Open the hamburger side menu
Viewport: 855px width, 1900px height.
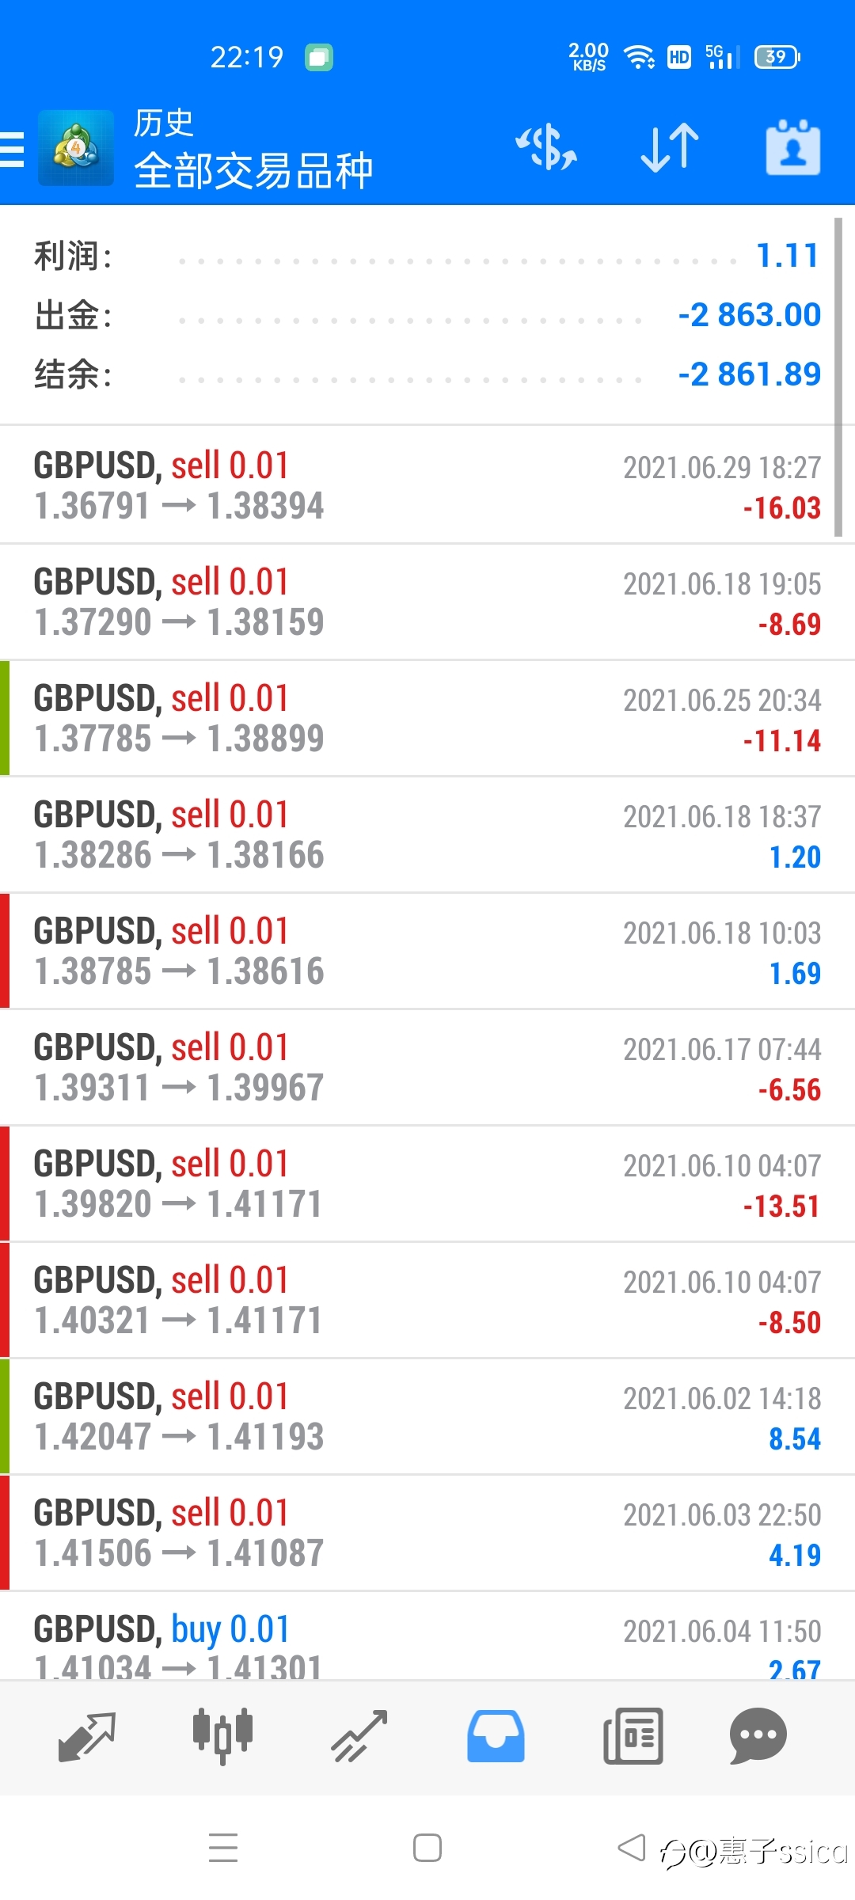[11, 149]
